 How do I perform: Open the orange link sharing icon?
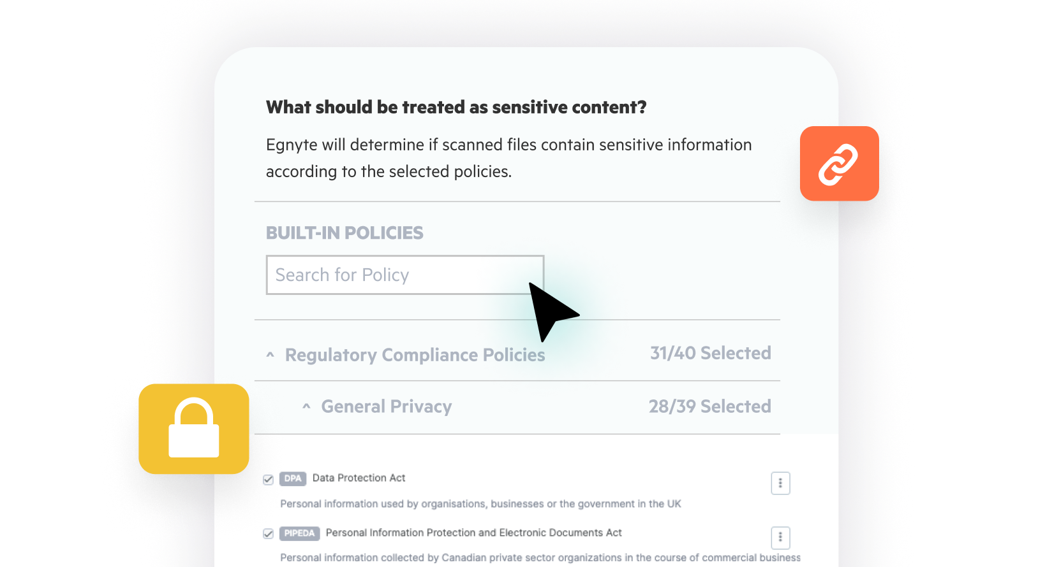839,163
